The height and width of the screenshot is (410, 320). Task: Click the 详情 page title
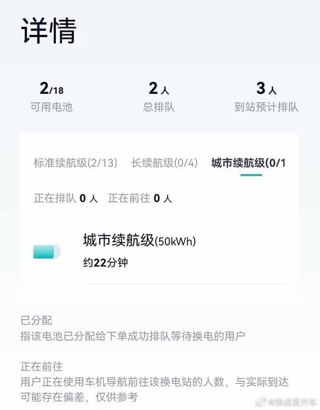49,30
